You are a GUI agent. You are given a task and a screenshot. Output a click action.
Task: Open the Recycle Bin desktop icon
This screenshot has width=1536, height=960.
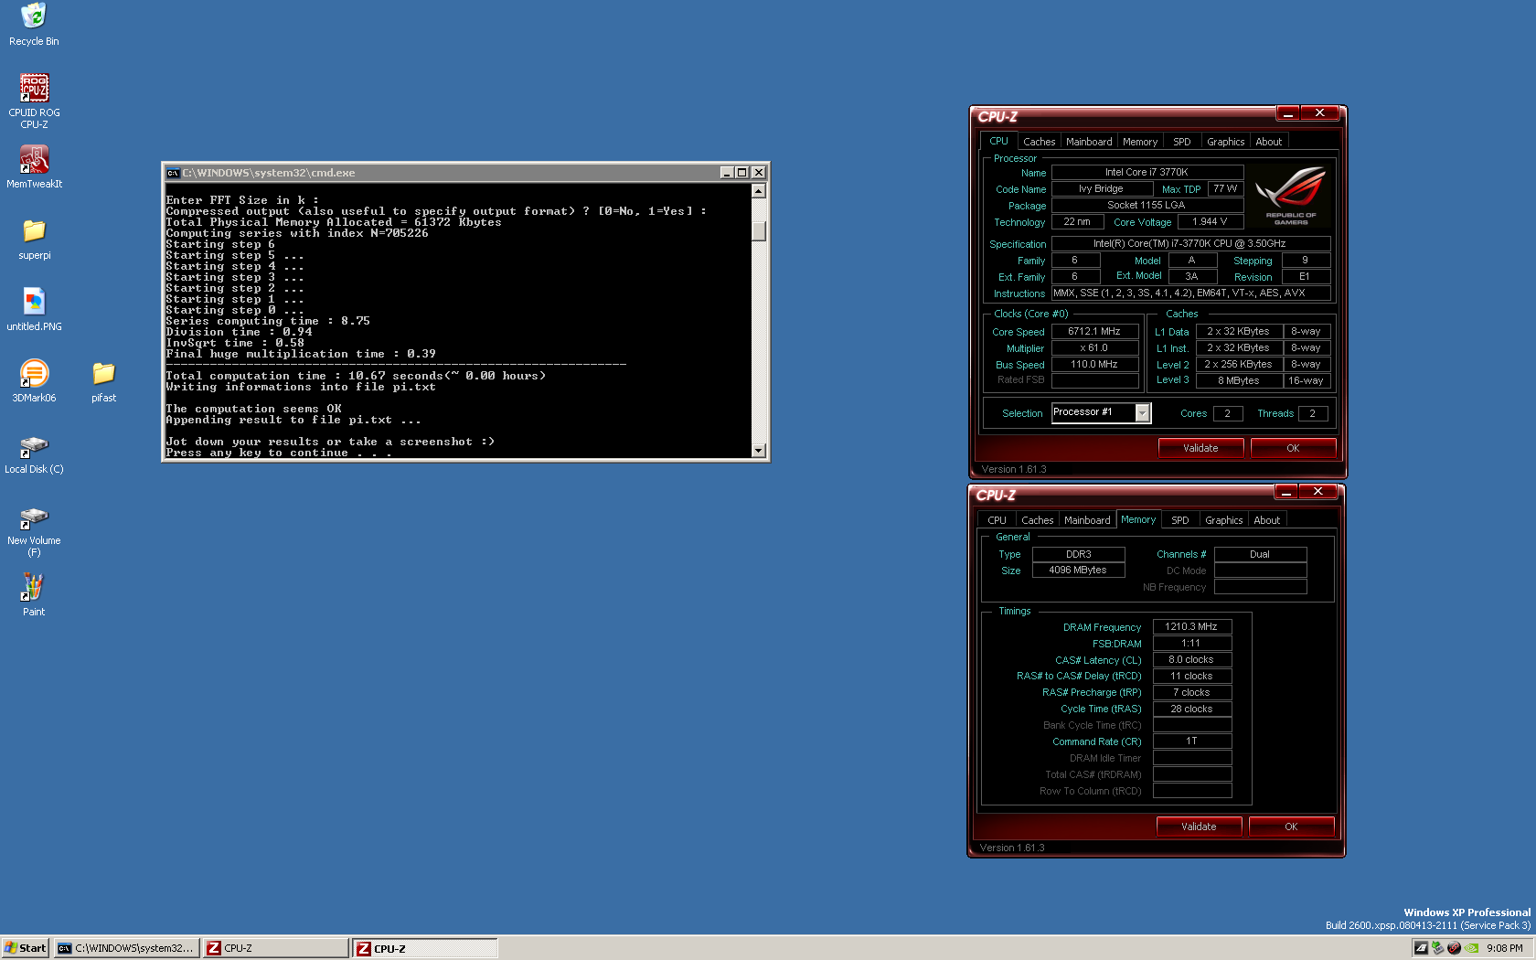(x=34, y=25)
